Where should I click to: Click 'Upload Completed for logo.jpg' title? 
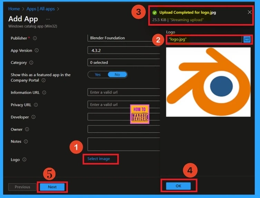[x=187, y=12]
